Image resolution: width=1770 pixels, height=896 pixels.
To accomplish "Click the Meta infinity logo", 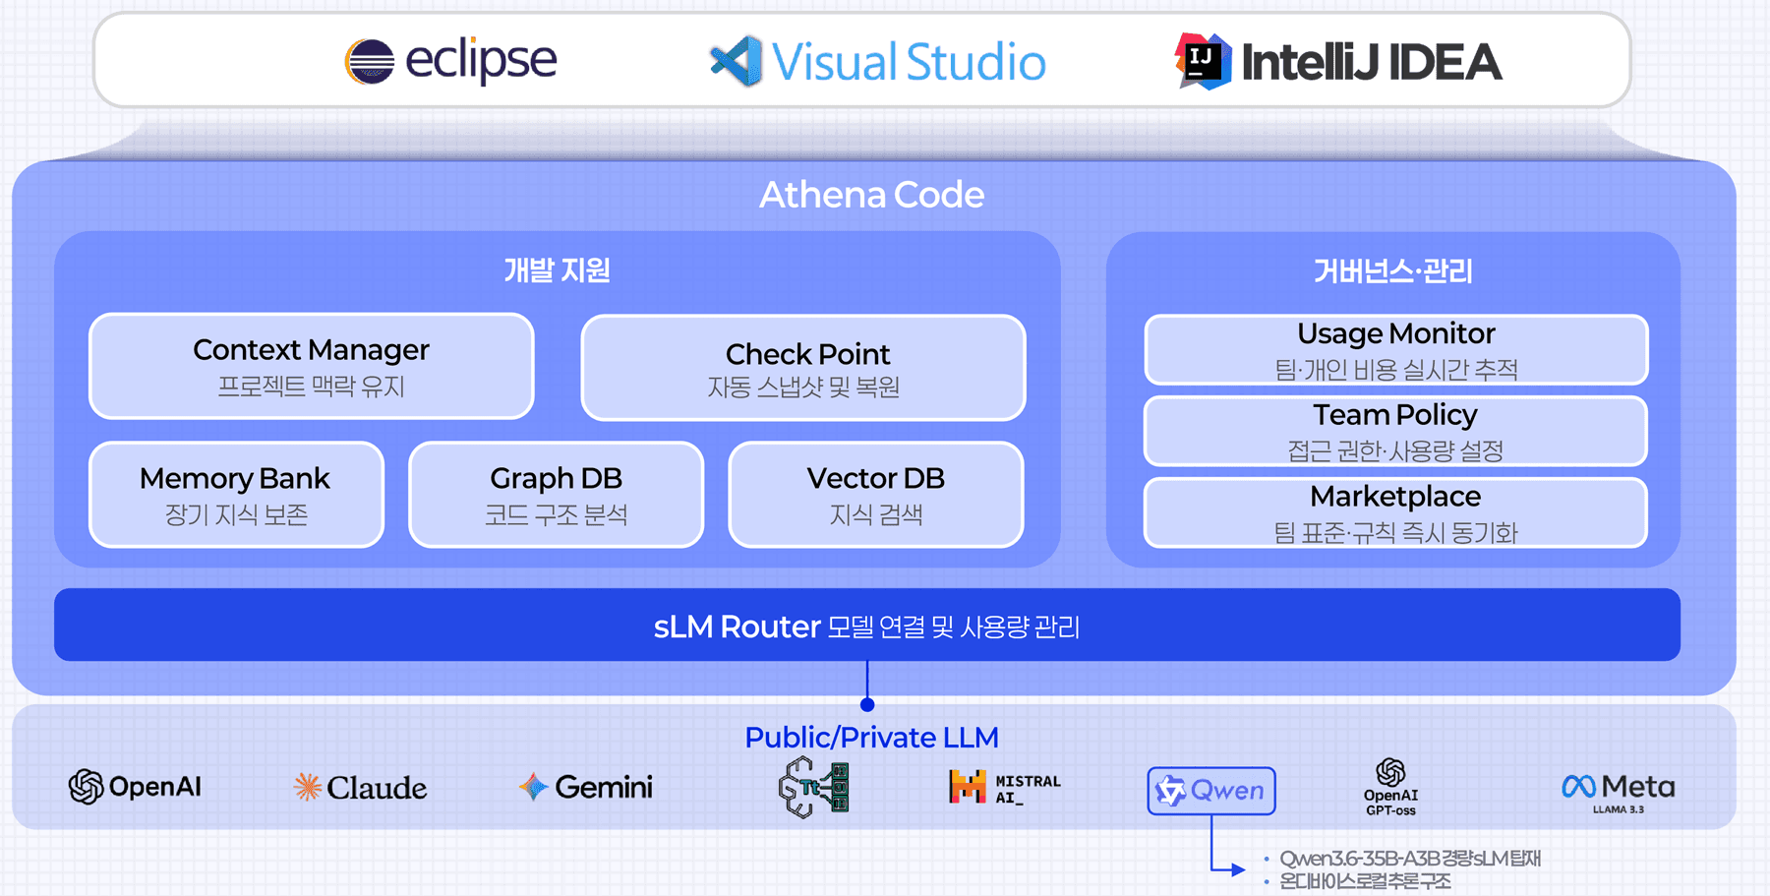I will point(1579,787).
